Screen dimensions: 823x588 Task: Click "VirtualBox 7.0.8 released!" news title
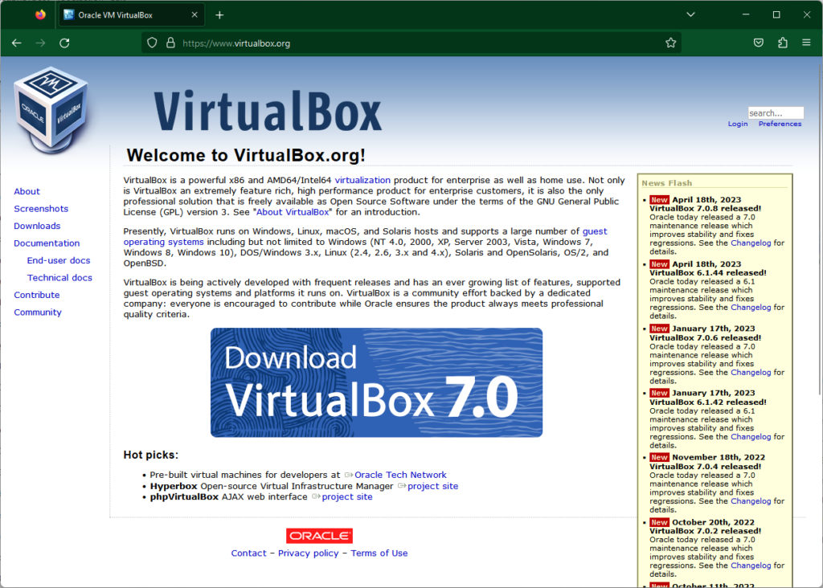point(705,209)
